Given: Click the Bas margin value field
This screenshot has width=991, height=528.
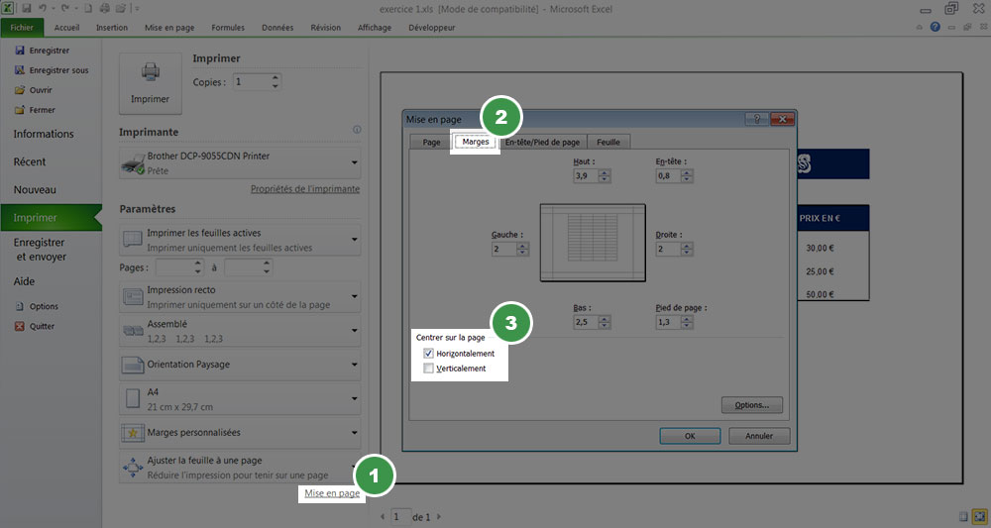Looking at the screenshot, I should point(586,322).
